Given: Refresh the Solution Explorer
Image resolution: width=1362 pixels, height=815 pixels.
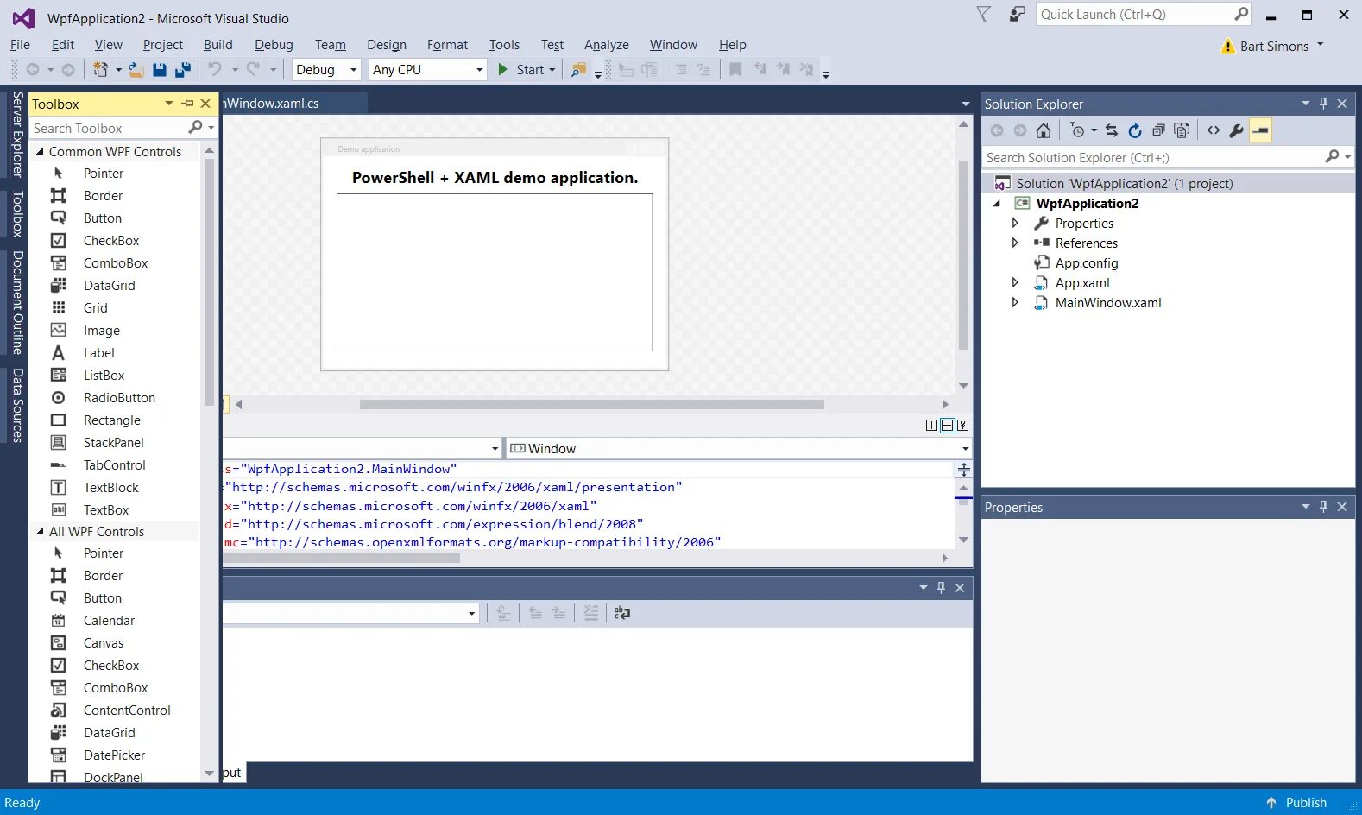Looking at the screenshot, I should pyautogui.click(x=1135, y=130).
